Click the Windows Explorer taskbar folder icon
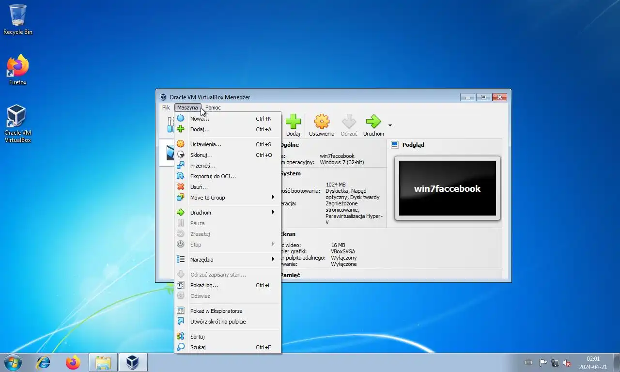620x372 pixels. (x=103, y=362)
